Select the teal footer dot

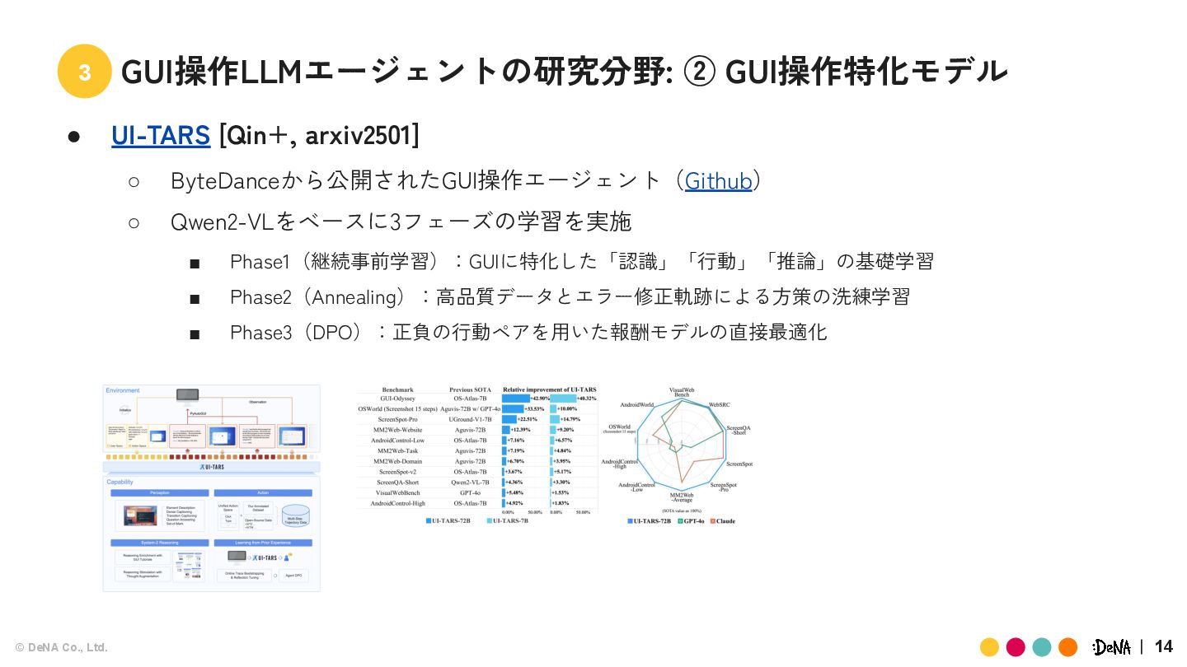[1042, 646]
